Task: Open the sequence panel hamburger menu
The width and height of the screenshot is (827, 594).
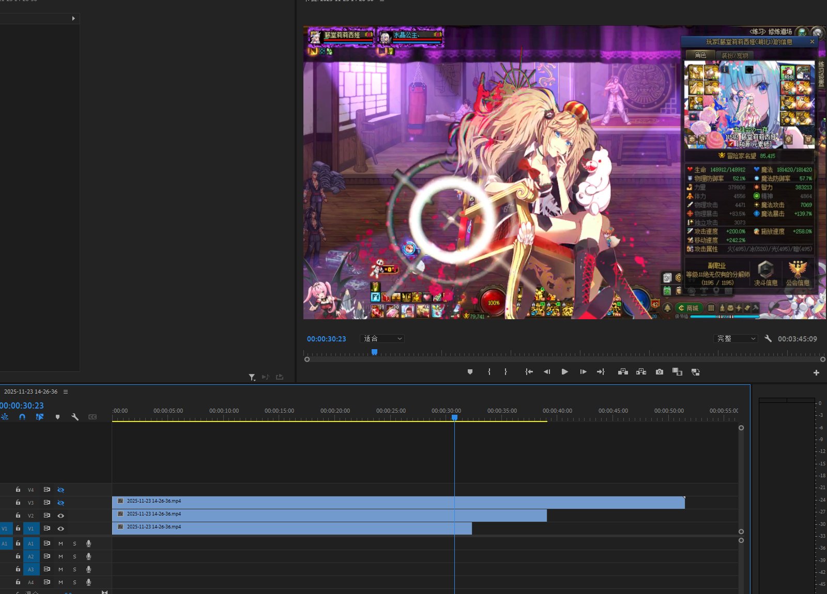Action: click(x=66, y=392)
